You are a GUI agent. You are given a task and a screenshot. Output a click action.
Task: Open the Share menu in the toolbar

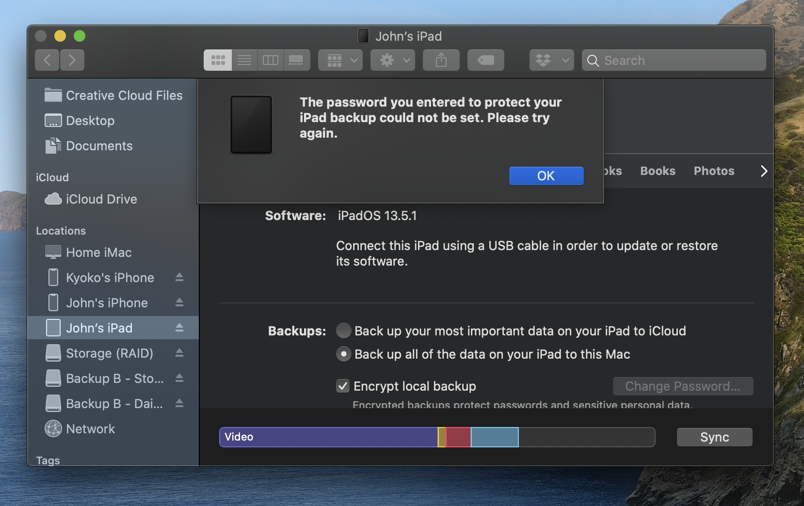coord(441,60)
